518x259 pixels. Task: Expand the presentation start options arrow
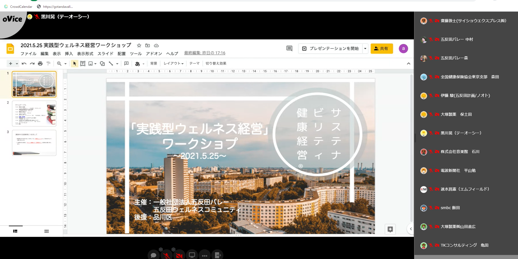(x=365, y=49)
